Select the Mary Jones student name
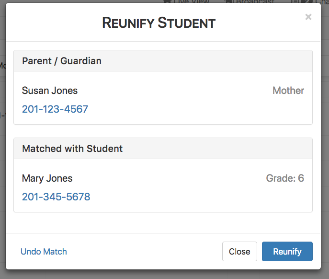Image resolution: width=329 pixels, height=279 pixels. coord(47,178)
